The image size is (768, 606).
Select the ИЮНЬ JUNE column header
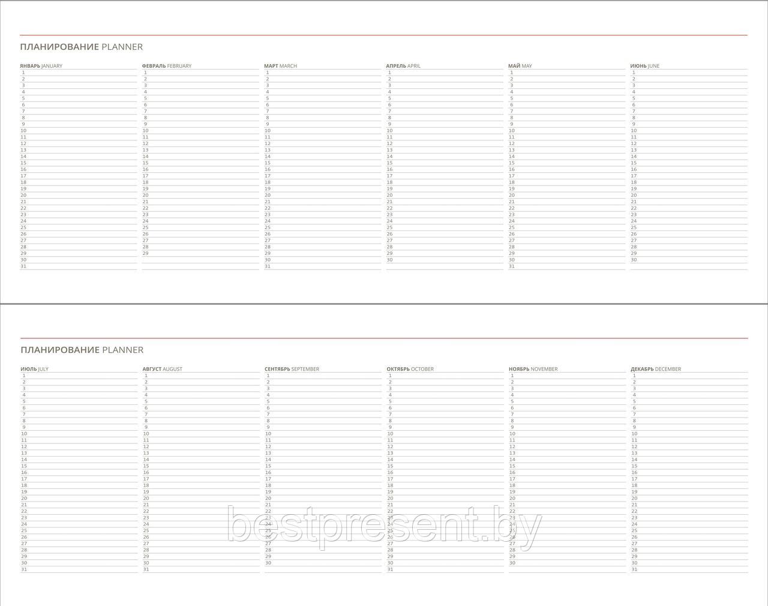click(x=644, y=66)
